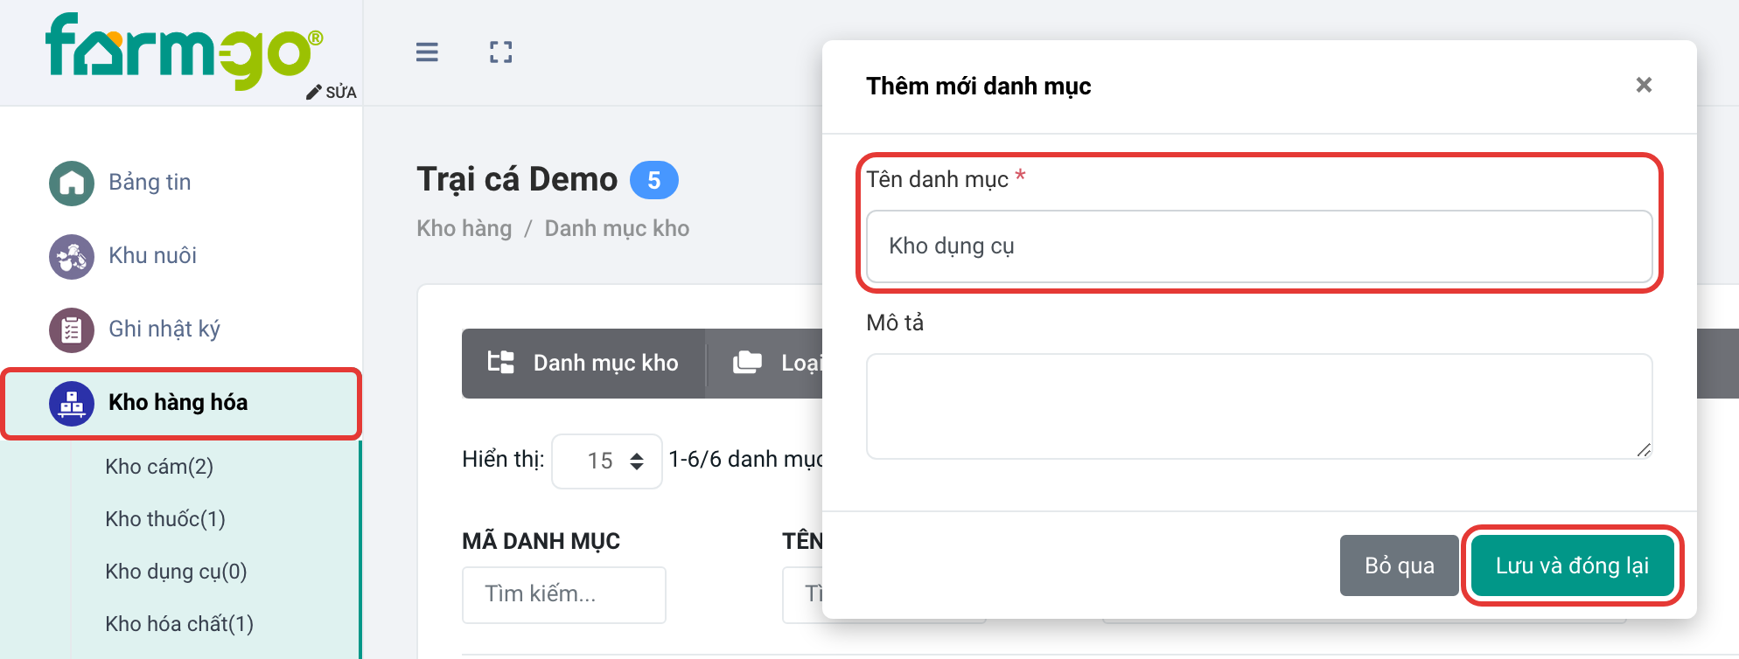
Task: Click the Lưu và đóng lại button
Action: (x=1572, y=565)
